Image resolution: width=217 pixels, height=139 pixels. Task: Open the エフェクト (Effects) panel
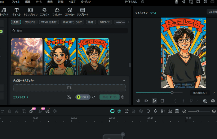pos(45,12)
